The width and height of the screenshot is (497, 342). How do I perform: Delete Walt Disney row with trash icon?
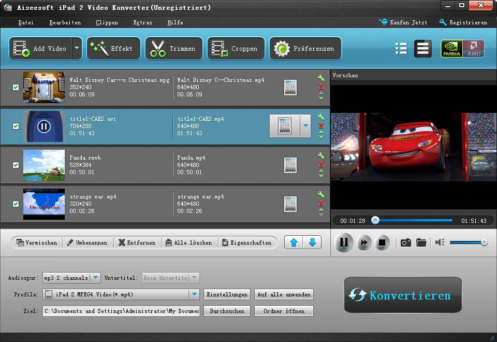[321, 87]
